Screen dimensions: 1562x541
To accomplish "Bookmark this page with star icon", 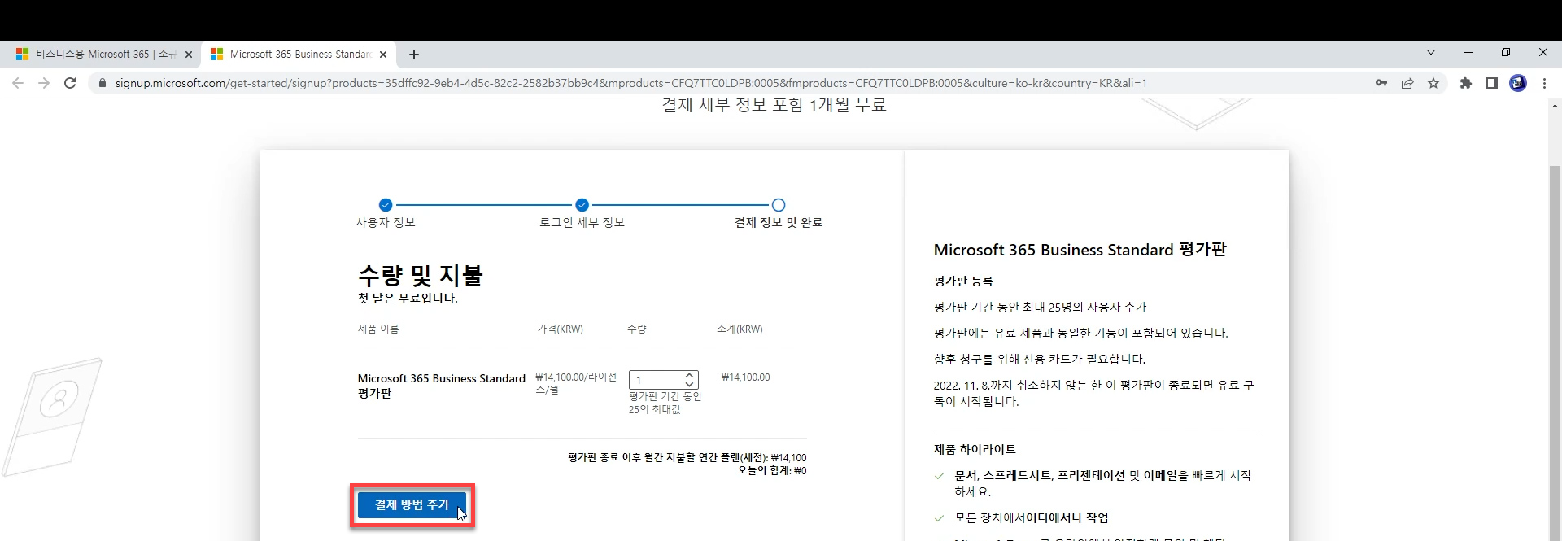I will 1433,83.
